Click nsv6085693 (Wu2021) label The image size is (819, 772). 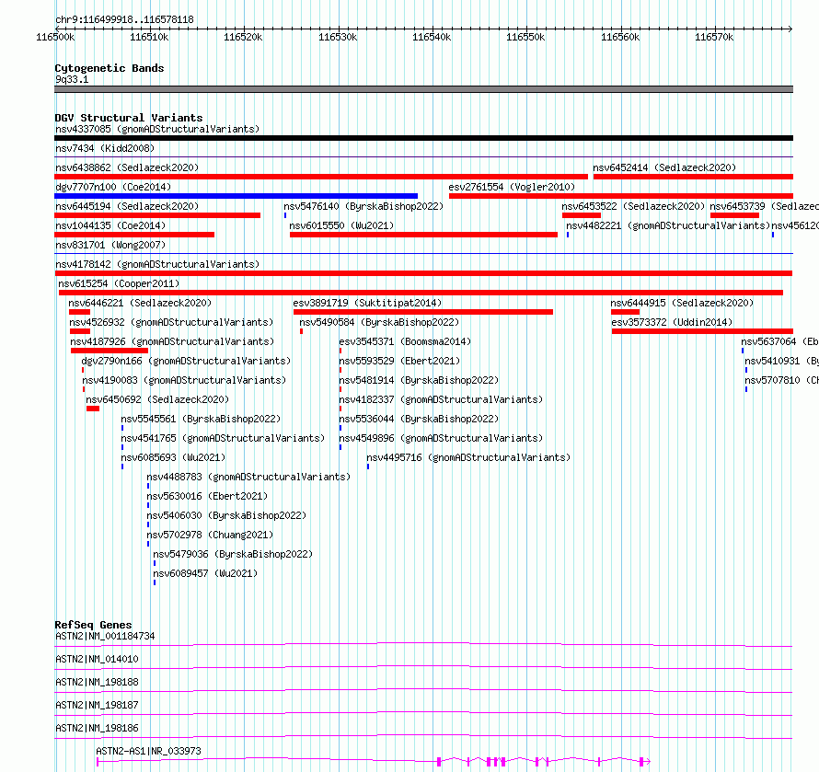click(173, 457)
